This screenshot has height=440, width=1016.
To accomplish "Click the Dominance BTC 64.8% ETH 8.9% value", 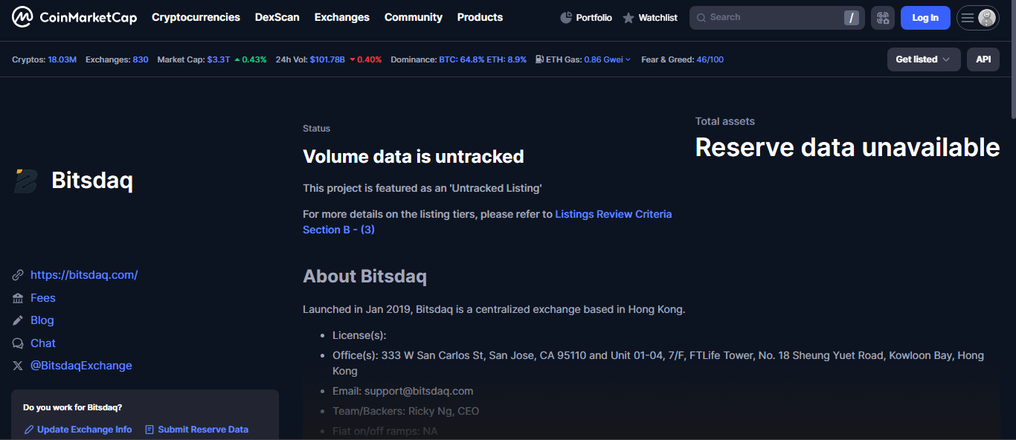I will (483, 59).
